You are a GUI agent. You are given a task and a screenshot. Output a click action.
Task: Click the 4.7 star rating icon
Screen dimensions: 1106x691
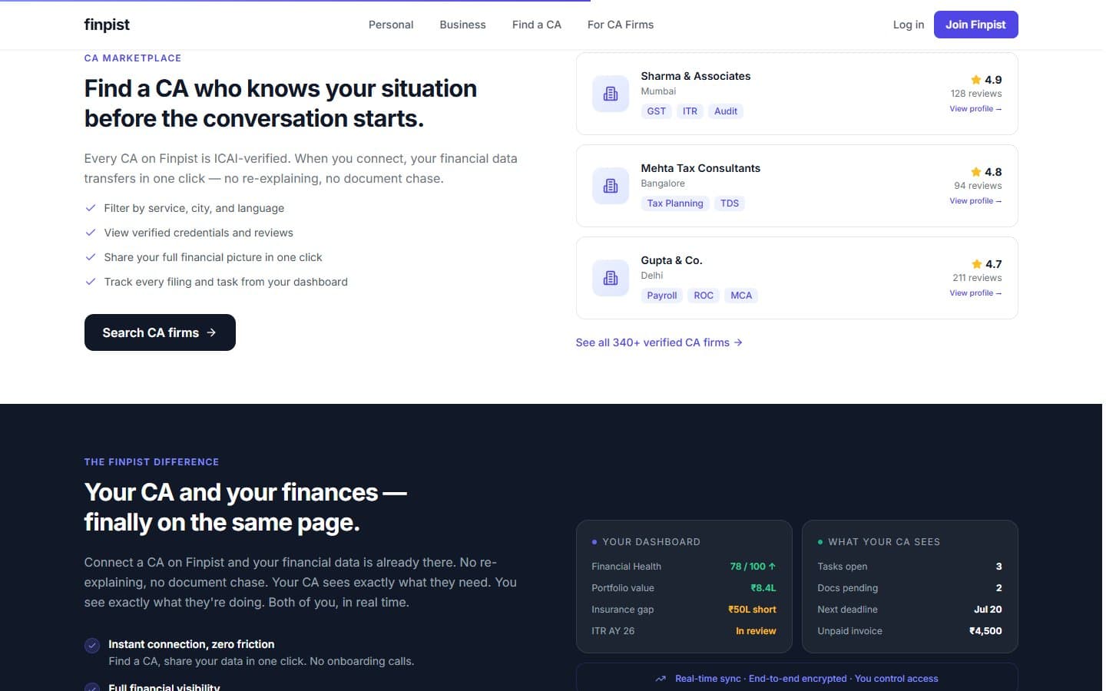coord(977,264)
